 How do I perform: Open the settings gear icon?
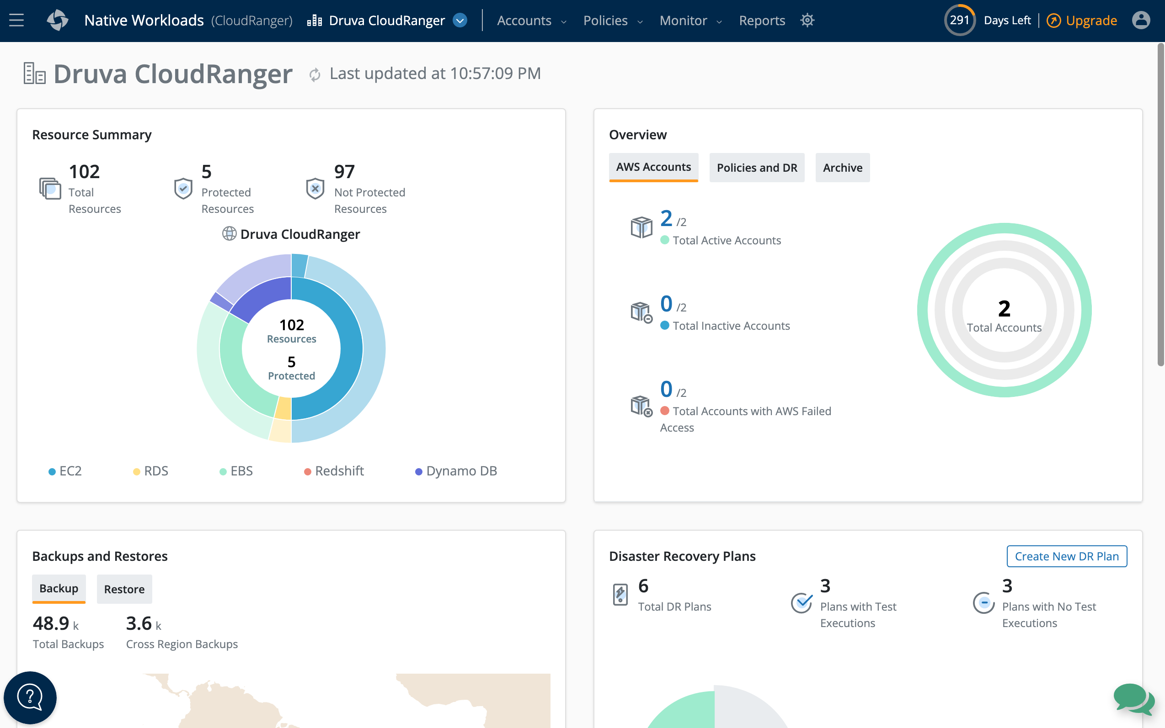click(807, 20)
